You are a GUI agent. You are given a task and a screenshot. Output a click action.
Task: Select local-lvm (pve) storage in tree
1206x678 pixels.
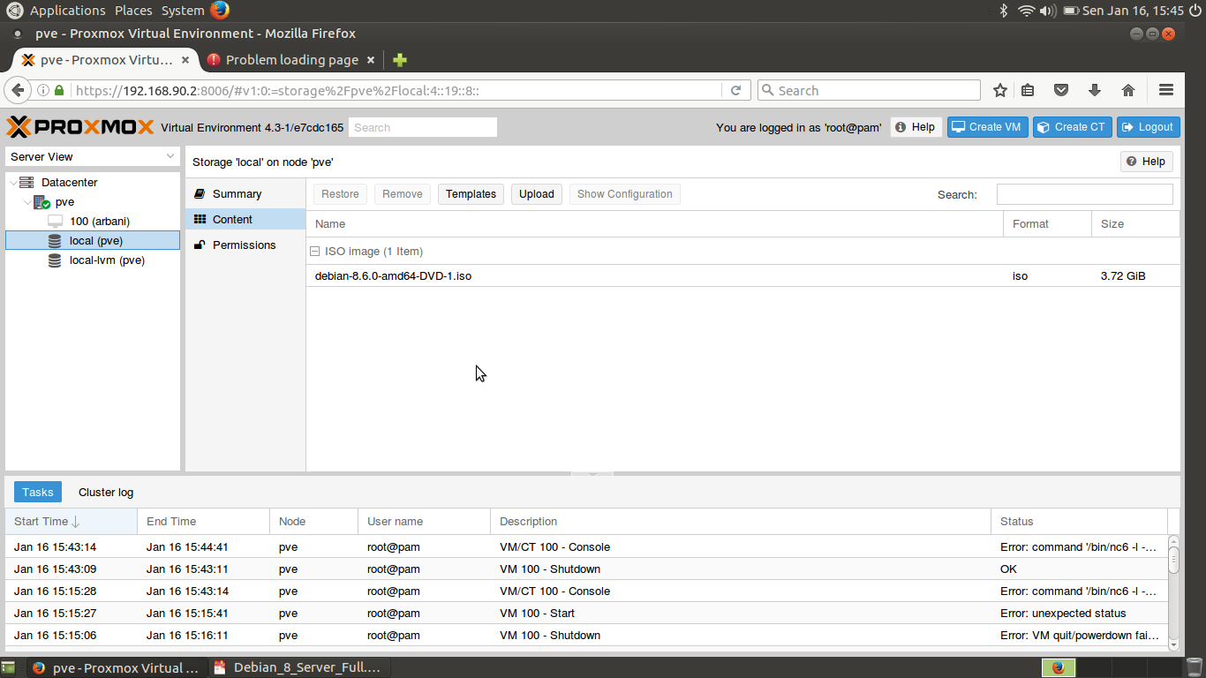[x=93, y=260]
